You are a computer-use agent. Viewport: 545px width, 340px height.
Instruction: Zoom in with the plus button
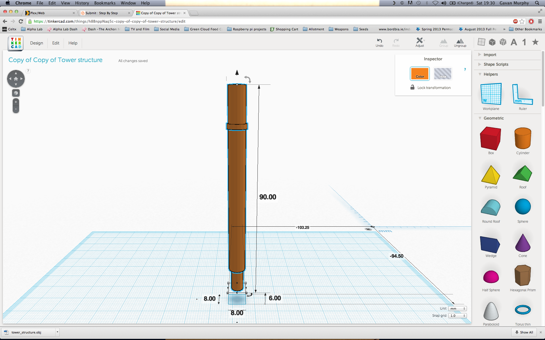[x=16, y=102]
